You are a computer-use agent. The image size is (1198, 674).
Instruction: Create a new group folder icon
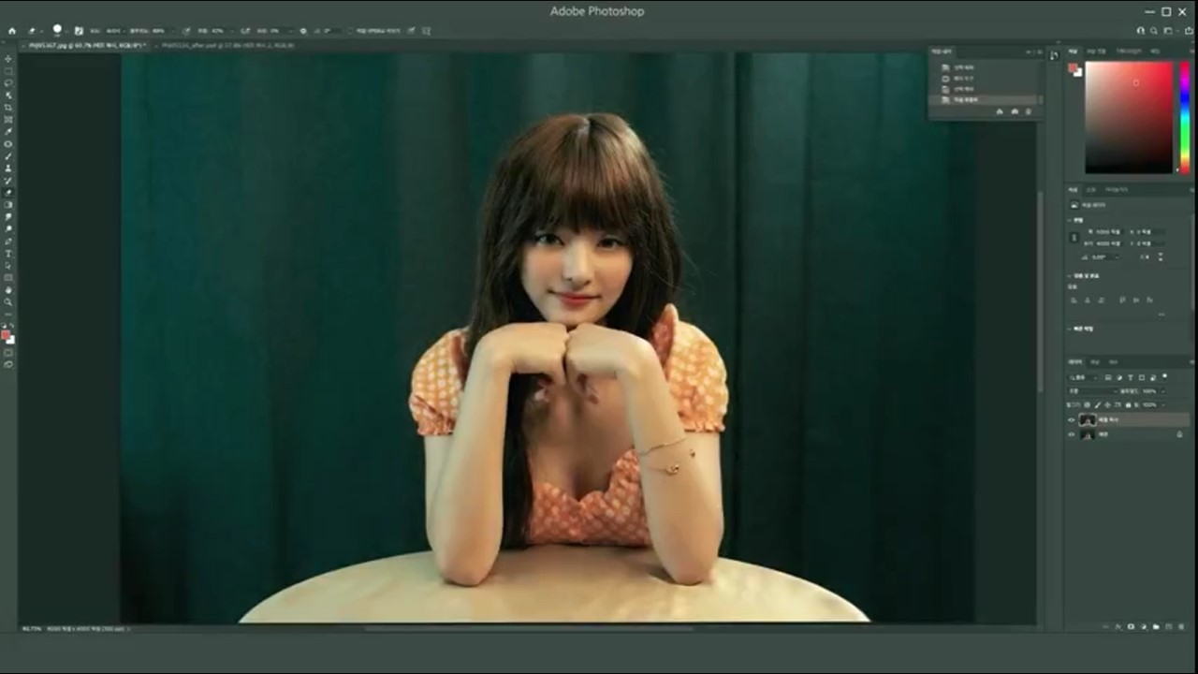pyautogui.click(x=1156, y=626)
